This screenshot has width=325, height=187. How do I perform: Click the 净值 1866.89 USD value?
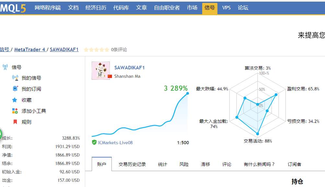[67, 155]
